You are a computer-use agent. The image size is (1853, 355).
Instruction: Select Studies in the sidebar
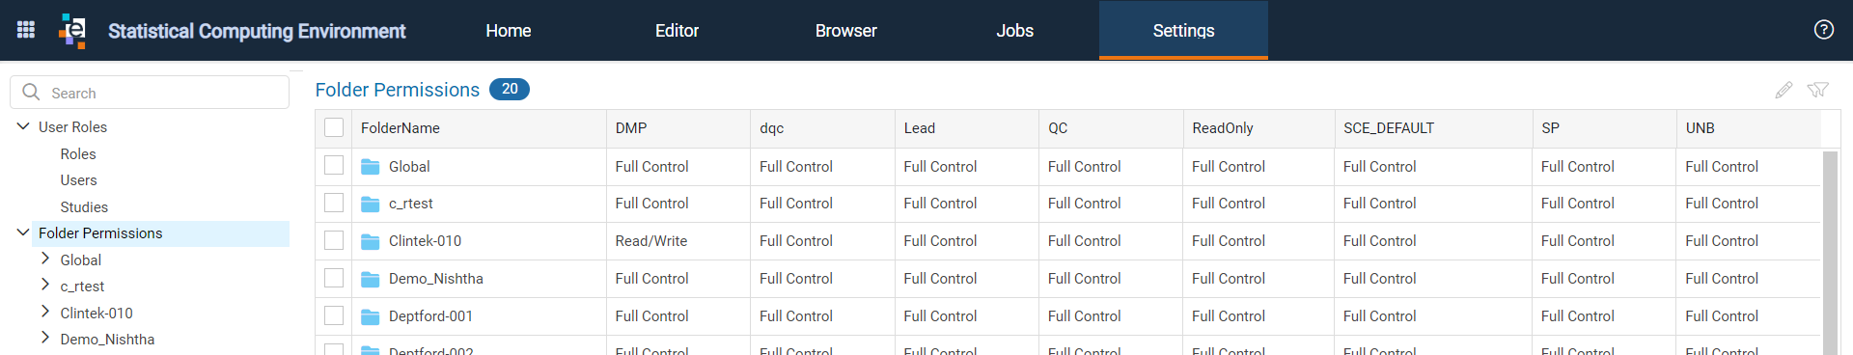pyautogui.click(x=84, y=207)
